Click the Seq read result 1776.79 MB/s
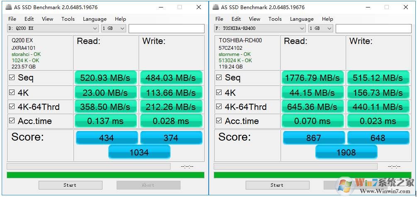Screen dimensions: 417x197 tap(312, 78)
